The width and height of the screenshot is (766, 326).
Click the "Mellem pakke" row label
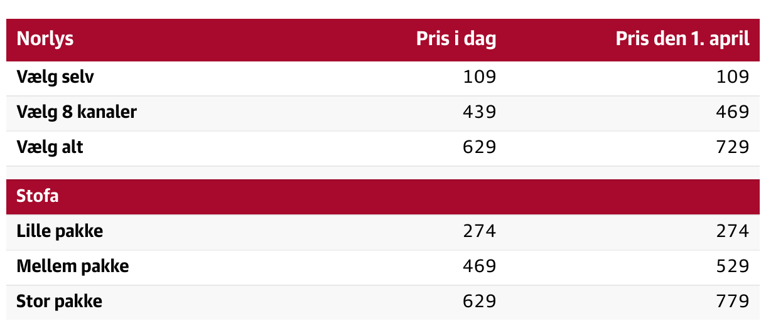click(73, 266)
